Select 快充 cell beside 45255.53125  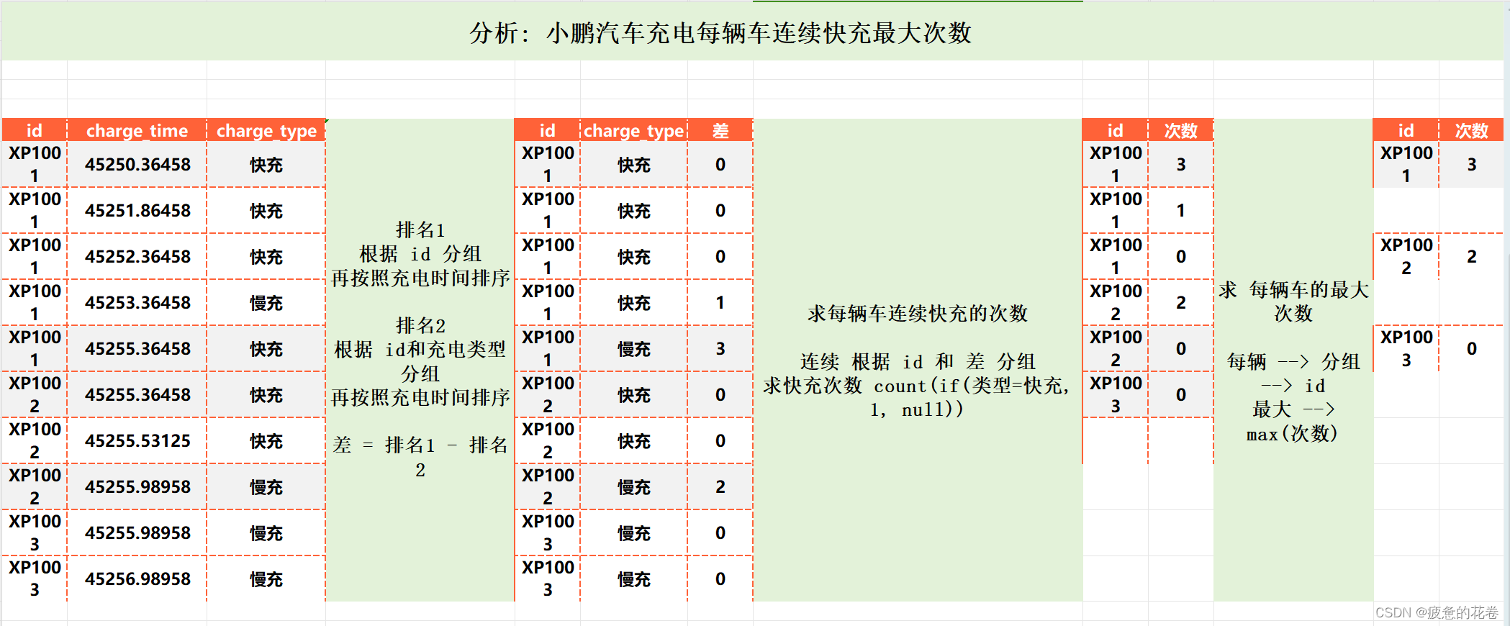(266, 441)
